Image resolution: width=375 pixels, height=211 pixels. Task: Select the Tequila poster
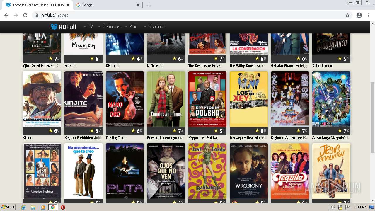290,171
